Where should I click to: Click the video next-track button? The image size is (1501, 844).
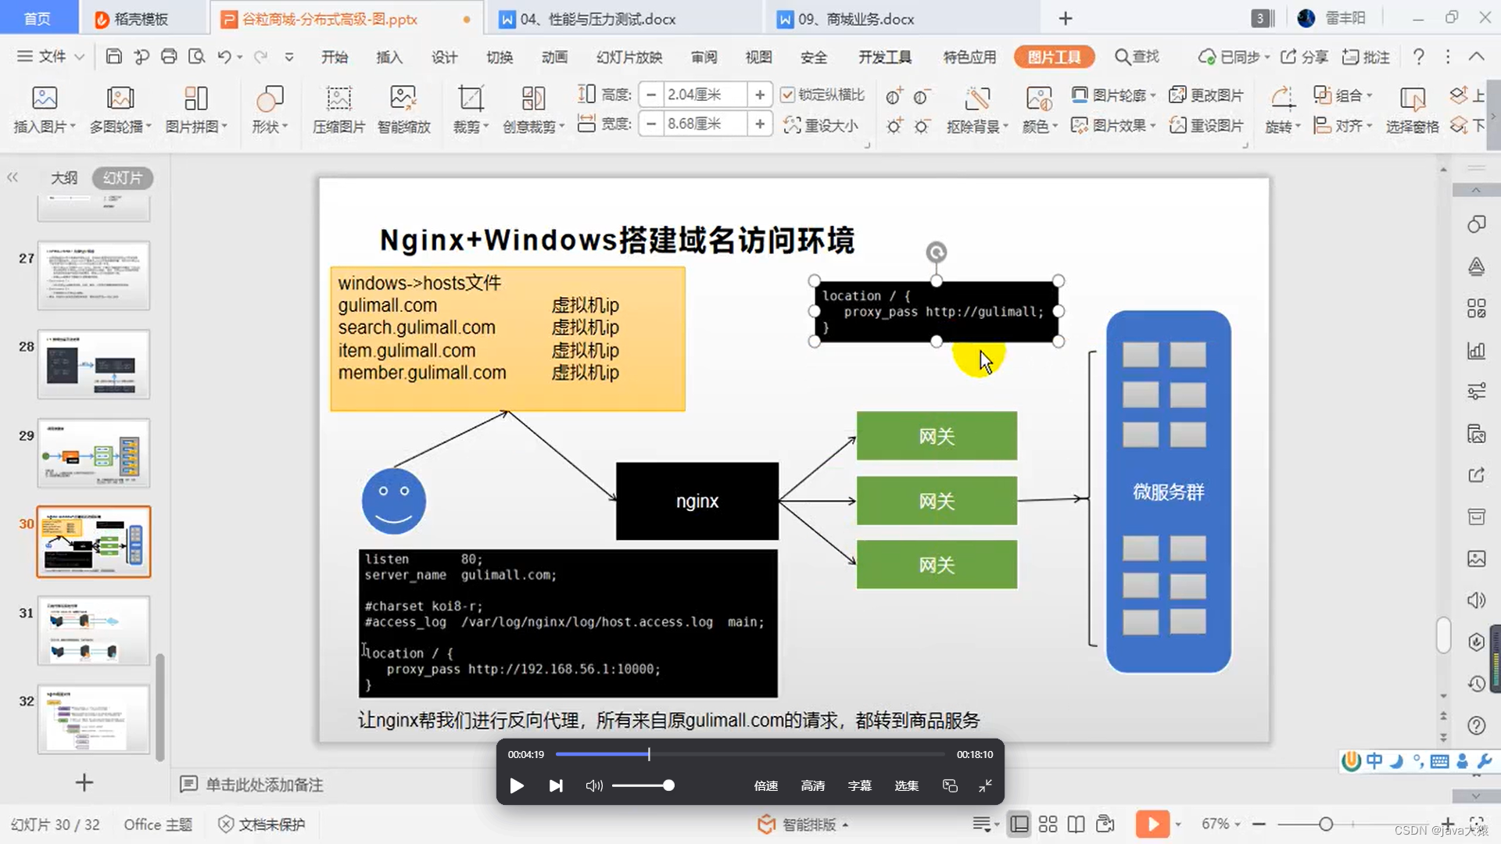click(x=556, y=785)
